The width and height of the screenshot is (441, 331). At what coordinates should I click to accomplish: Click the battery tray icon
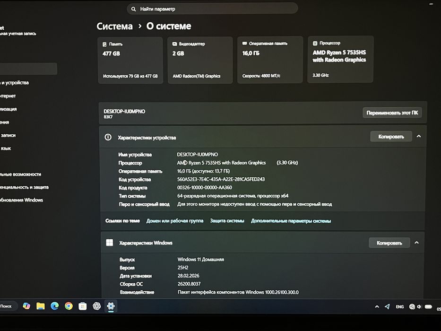click(428, 306)
